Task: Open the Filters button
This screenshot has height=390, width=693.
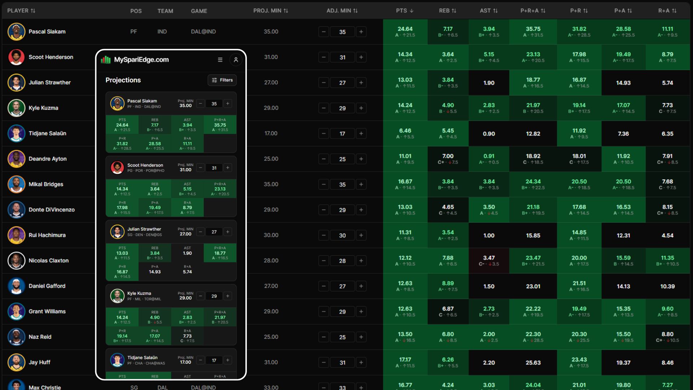Action: click(x=222, y=80)
